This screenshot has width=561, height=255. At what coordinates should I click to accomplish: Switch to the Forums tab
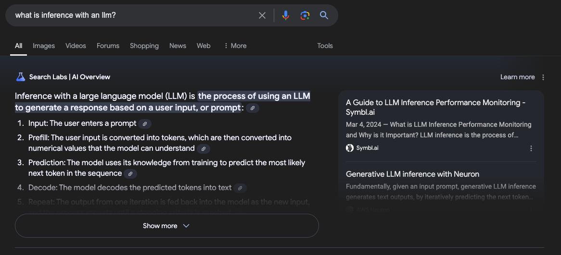pos(108,46)
